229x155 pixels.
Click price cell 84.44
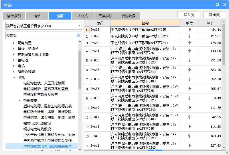210,30
